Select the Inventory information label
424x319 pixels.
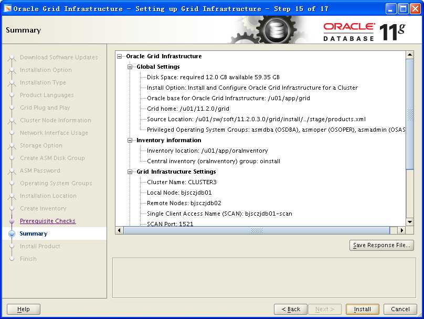pyautogui.click(x=169, y=140)
